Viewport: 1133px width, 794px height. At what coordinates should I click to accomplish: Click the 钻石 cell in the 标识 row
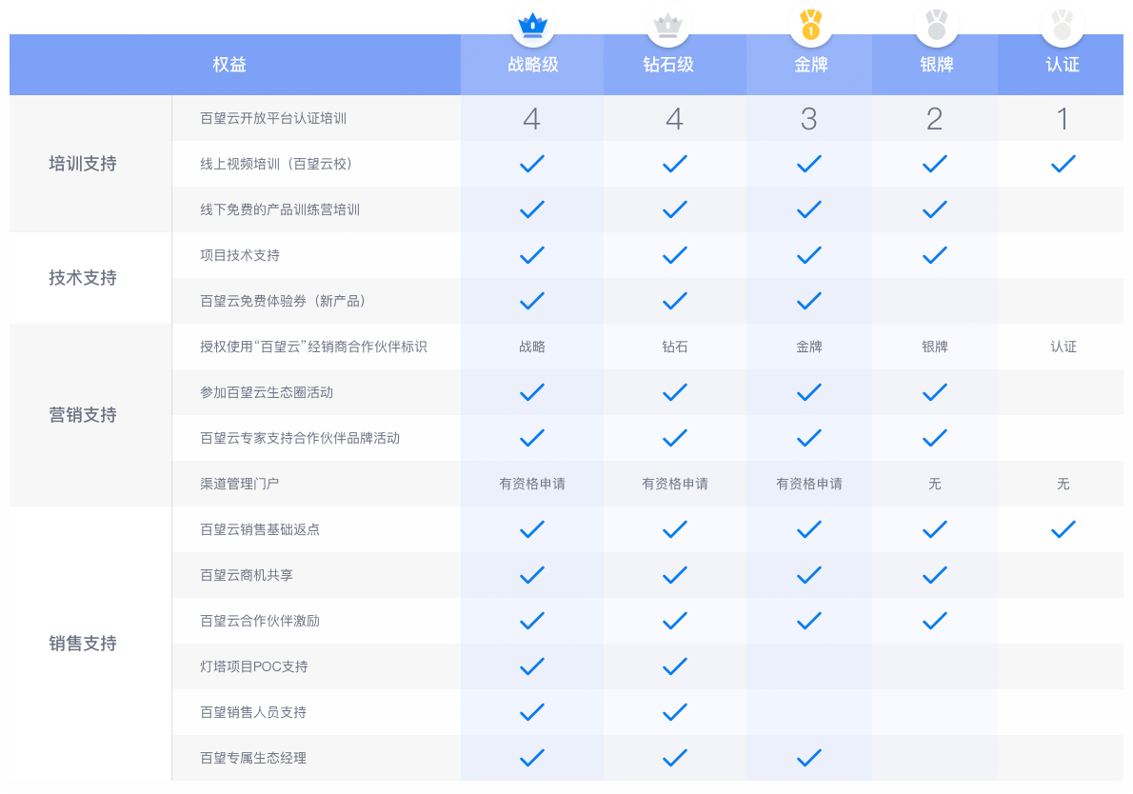click(674, 347)
